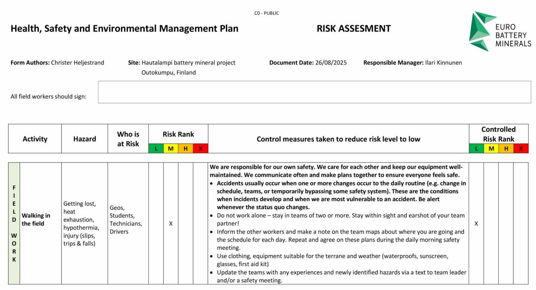Click the 'Accidents usually occur' bold bullet point

coord(338,195)
